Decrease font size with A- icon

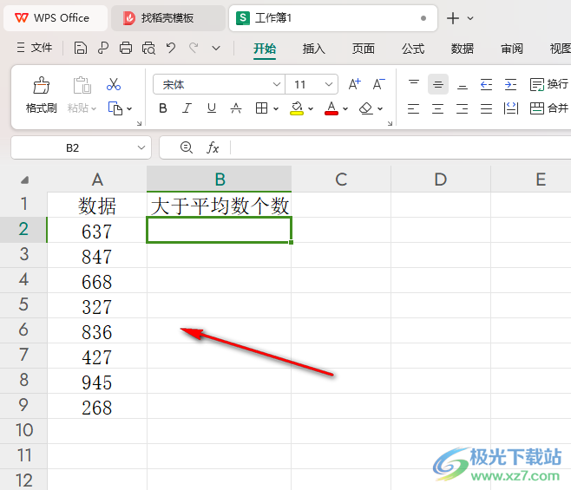[378, 84]
